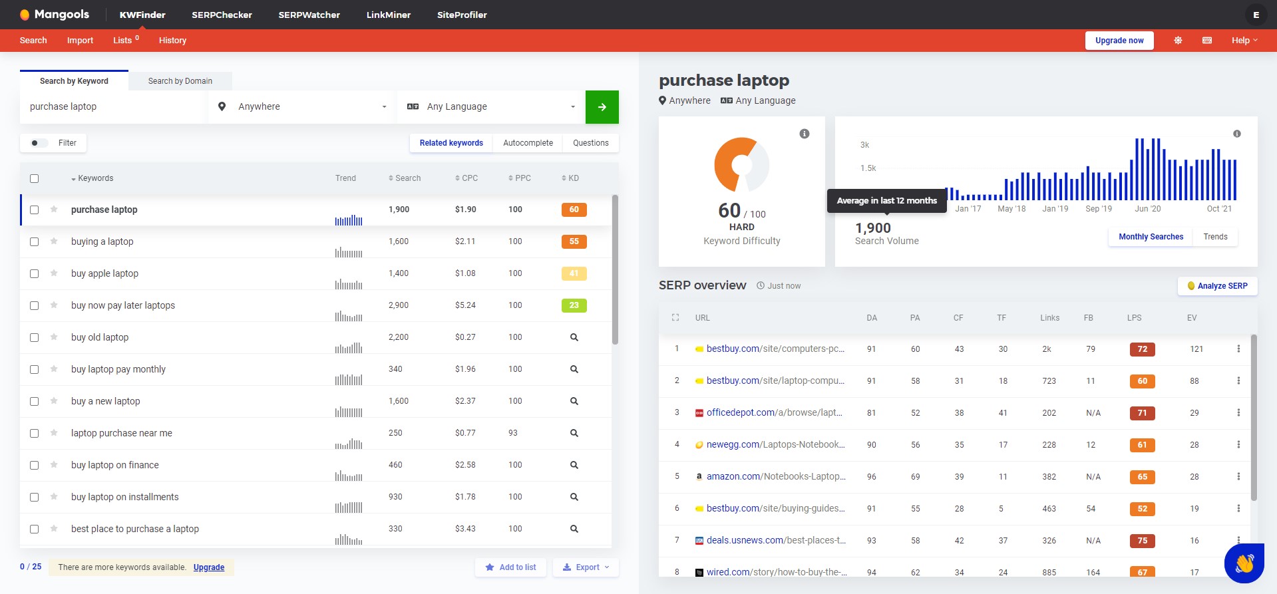
Task: Open the History page
Action: pos(172,41)
